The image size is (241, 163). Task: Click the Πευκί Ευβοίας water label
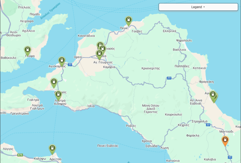[x=108, y=146]
